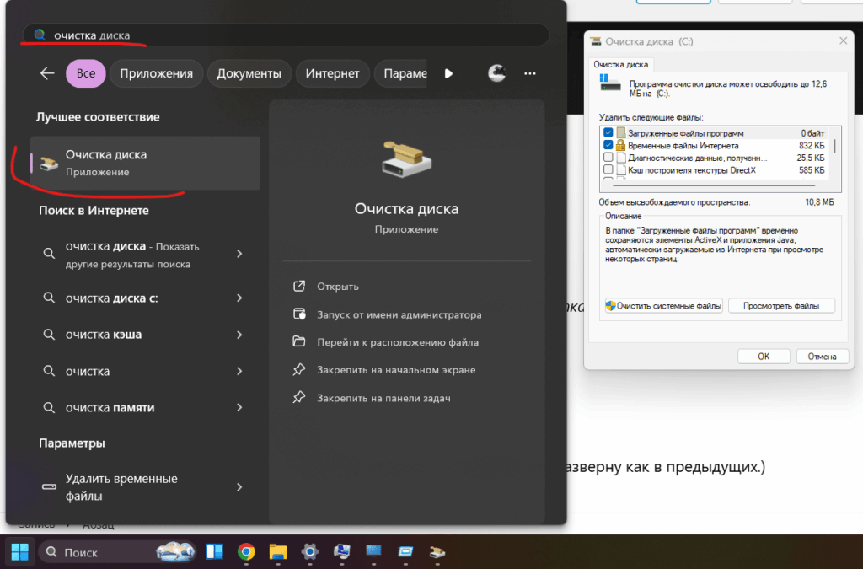This screenshot has height=569, width=863.
Task: Check Диагностические данные checkbox
Action: coord(608,158)
